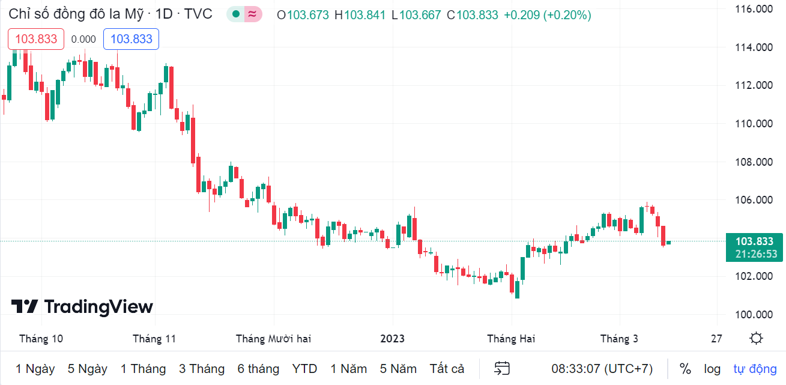The height and width of the screenshot is (385, 786).
Task: Toggle auto scale "tự động"
Action: click(755, 369)
